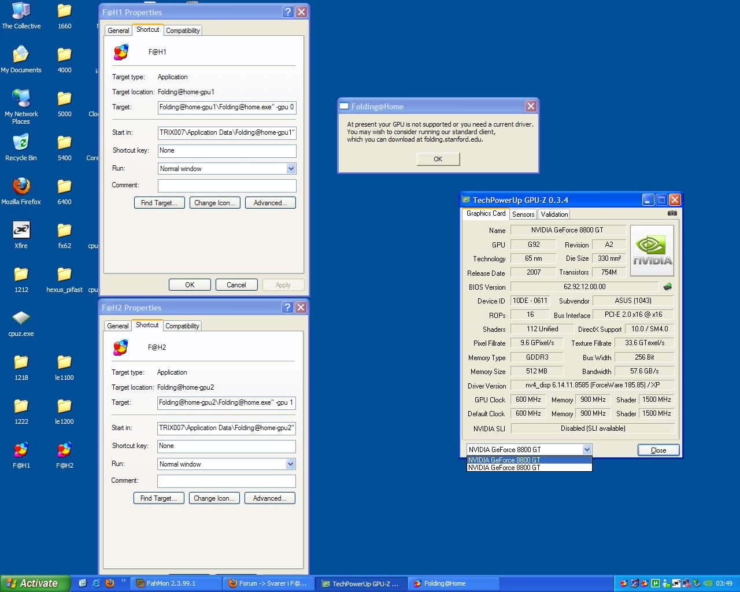Select the F@H1 desktop shortcut

coord(21,455)
